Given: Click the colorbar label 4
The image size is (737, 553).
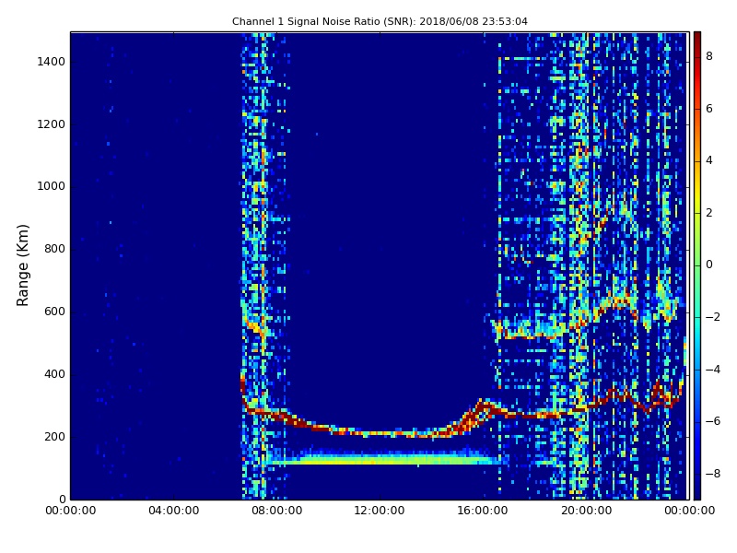Looking at the screenshot, I should click(x=709, y=160).
